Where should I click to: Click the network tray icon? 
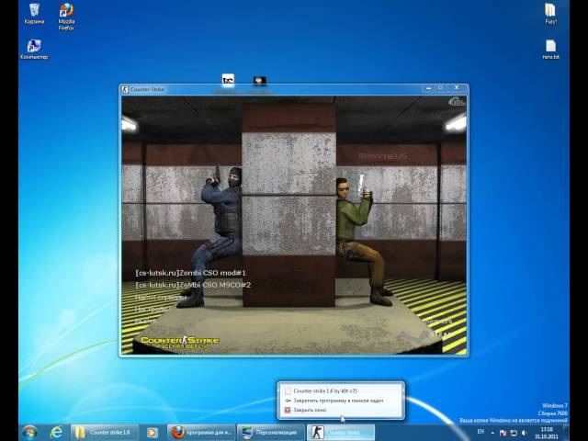[514, 433]
